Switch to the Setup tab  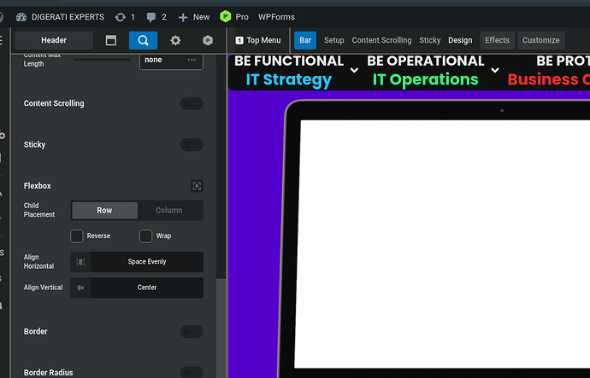click(334, 40)
